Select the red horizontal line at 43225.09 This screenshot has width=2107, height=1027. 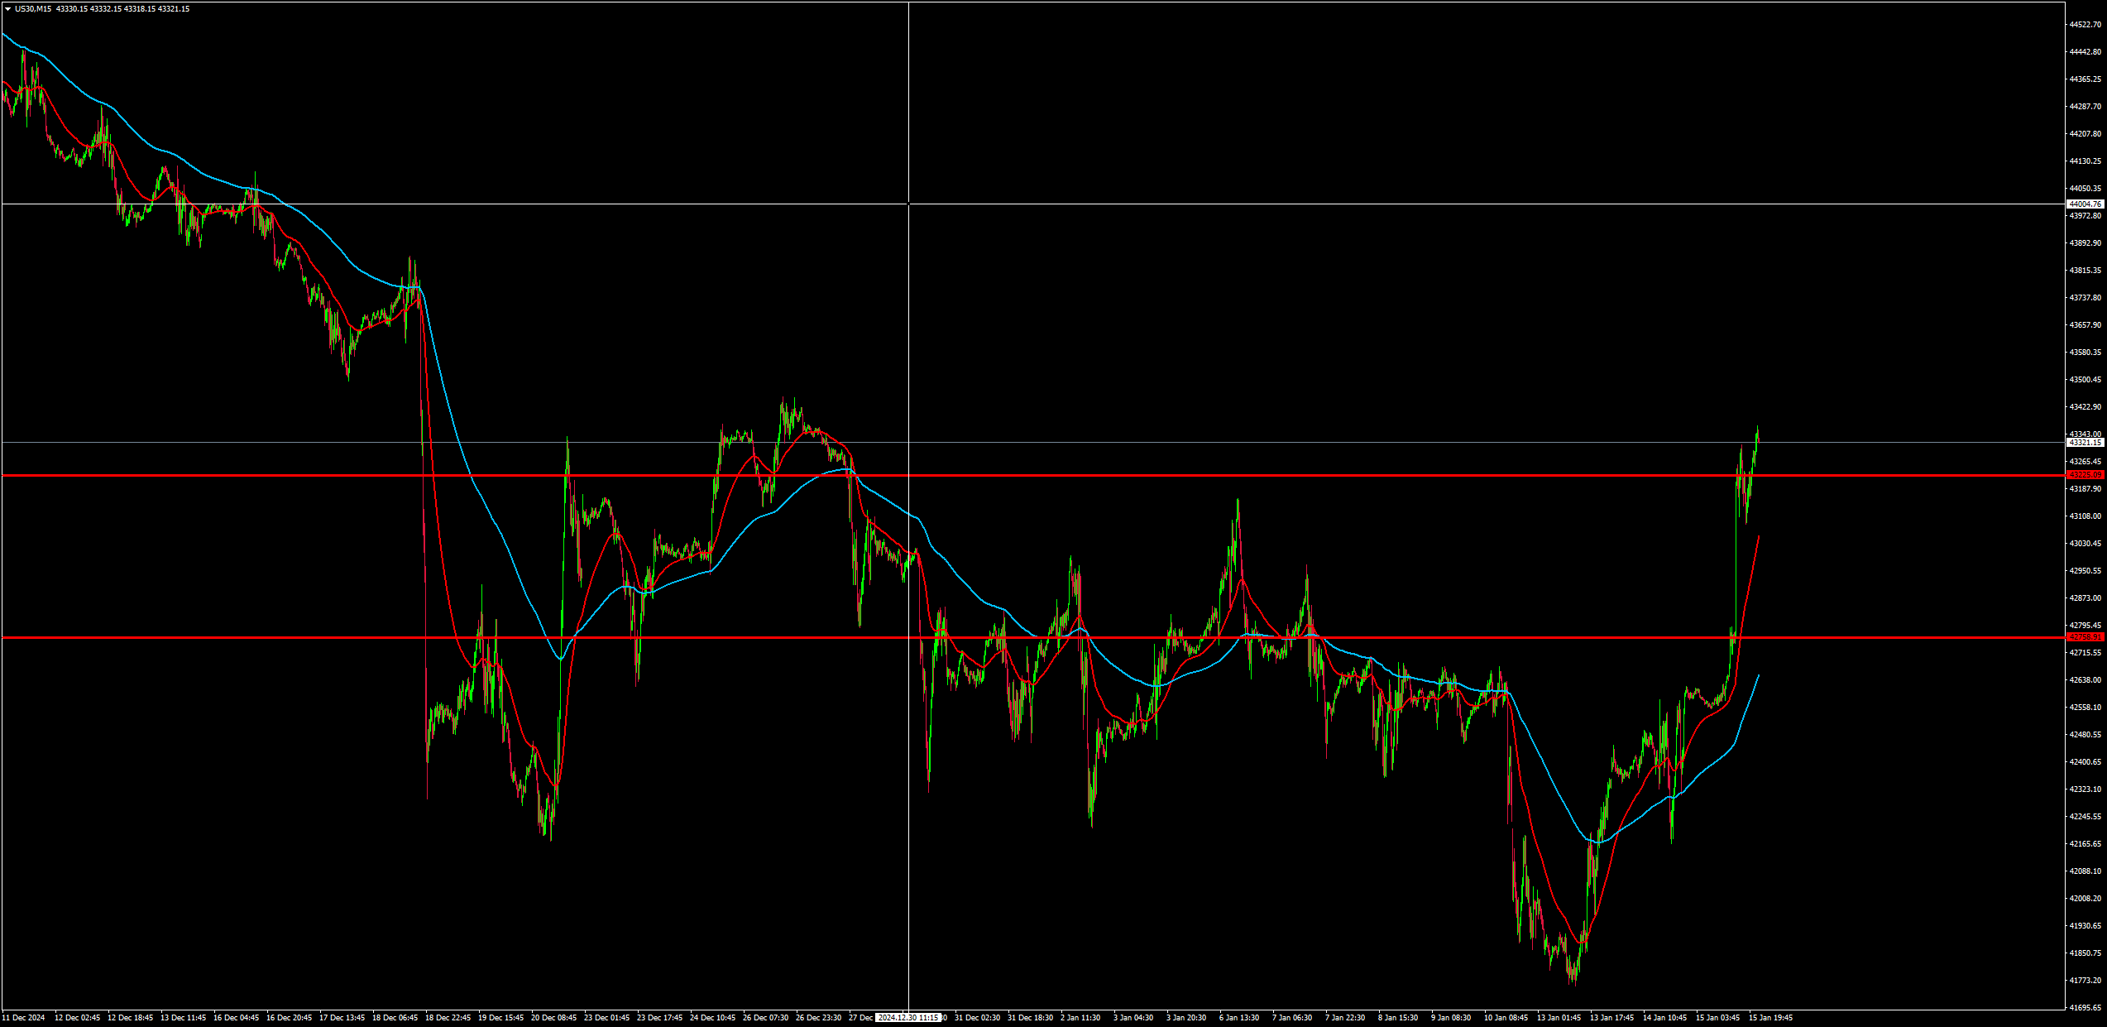tap(1032, 476)
